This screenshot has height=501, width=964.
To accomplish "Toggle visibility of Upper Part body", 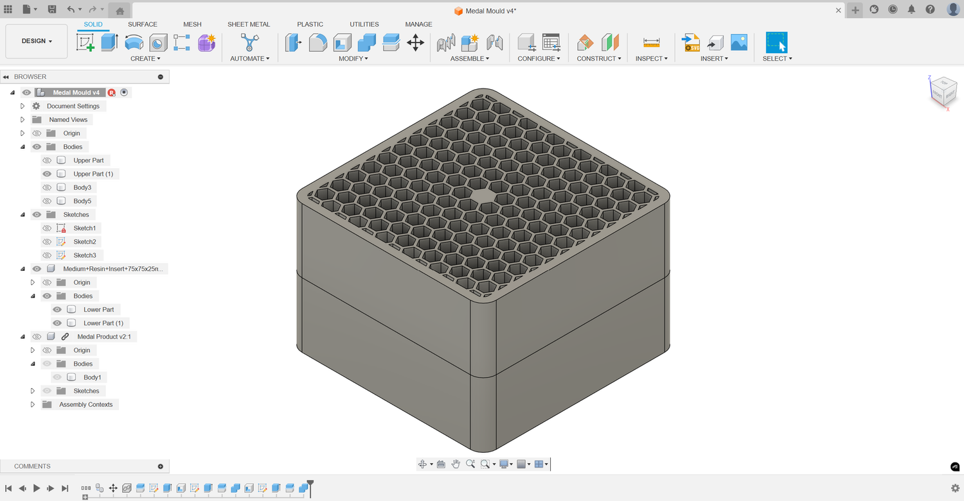I will pyautogui.click(x=47, y=160).
